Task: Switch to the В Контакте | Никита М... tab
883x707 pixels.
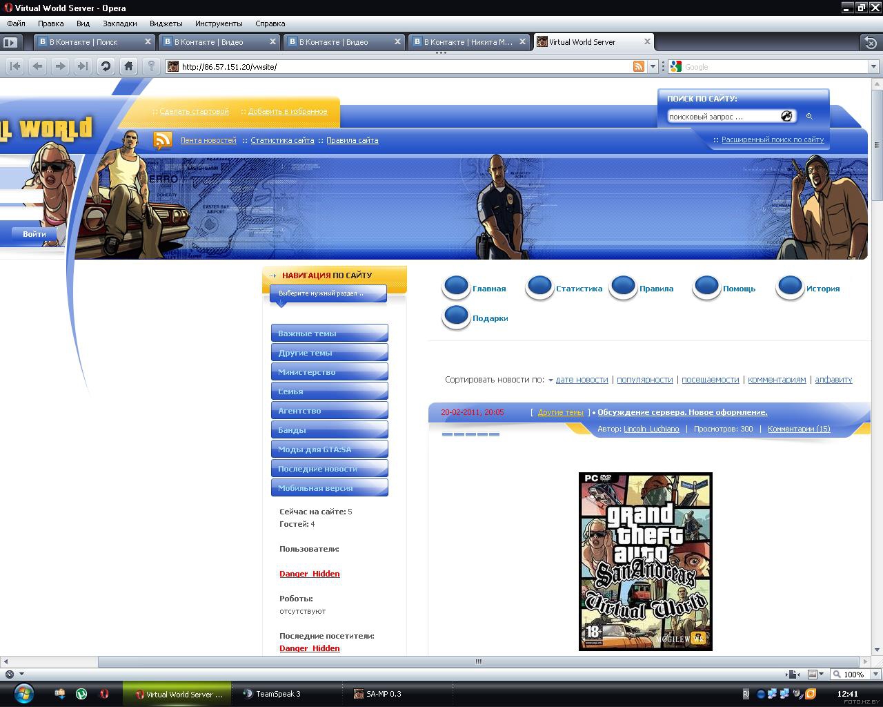Action: tap(468, 42)
